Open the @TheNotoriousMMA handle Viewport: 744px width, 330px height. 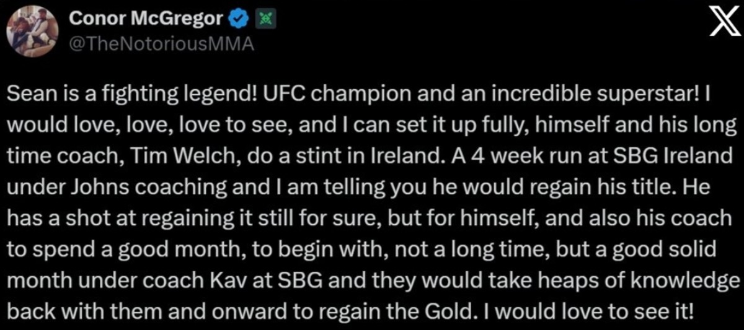[161, 45]
